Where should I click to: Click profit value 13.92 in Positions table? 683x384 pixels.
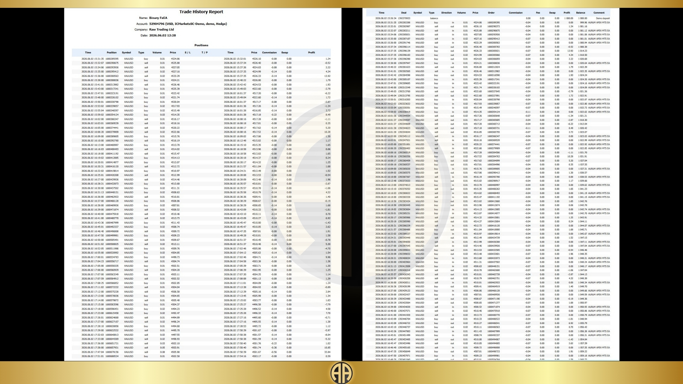coord(327,76)
